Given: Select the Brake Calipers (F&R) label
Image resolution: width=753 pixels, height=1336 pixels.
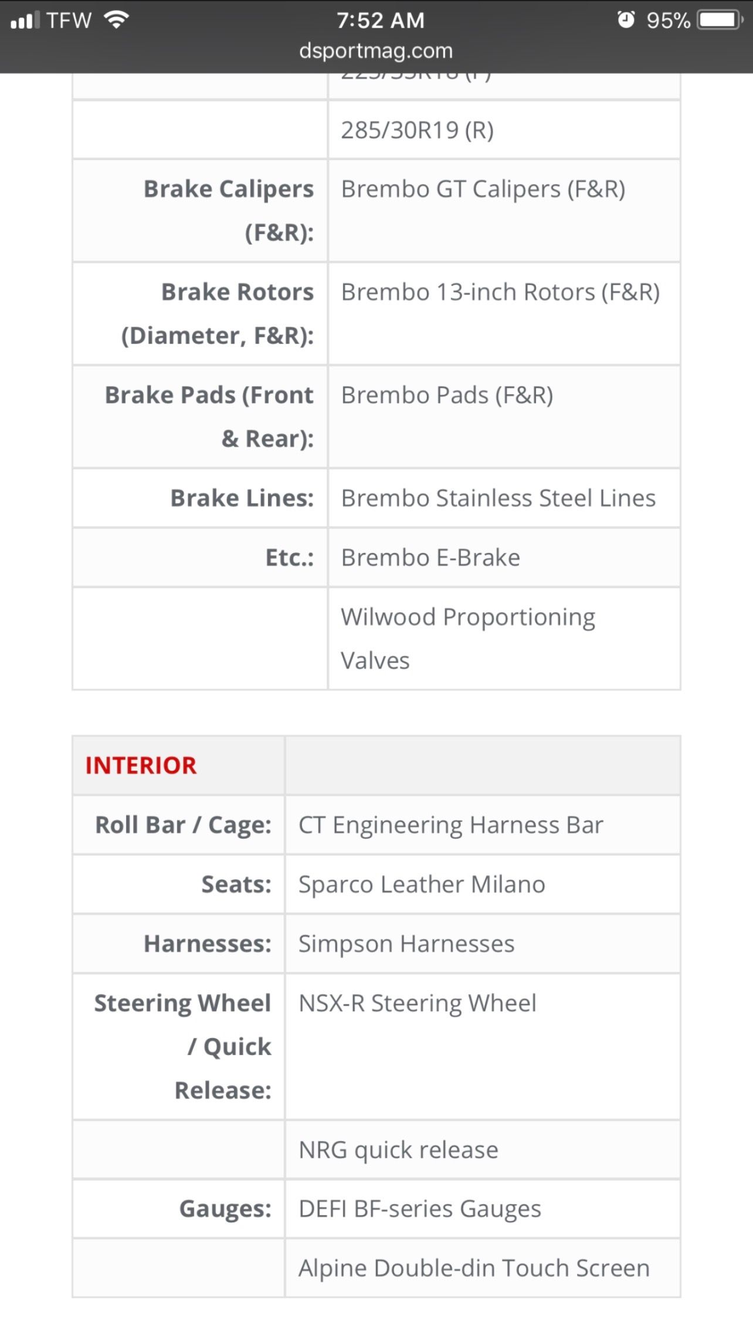Looking at the screenshot, I should (229, 211).
